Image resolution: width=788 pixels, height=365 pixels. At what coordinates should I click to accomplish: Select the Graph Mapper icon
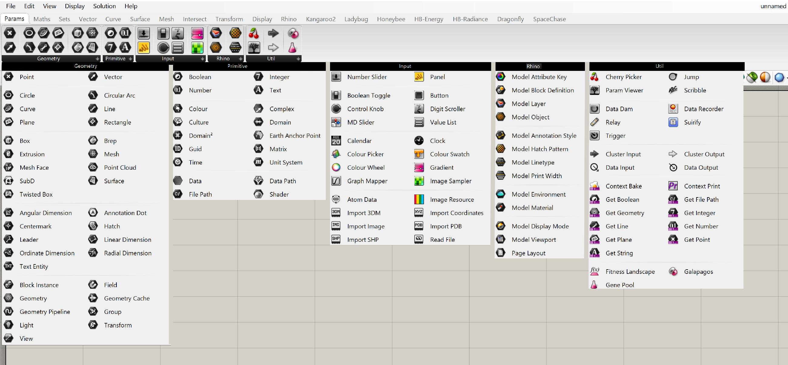tap(336, 181)
